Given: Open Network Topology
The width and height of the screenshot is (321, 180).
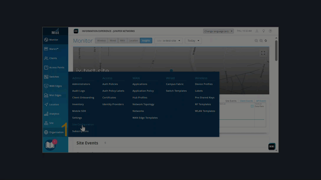Looking at the screenshot, I should (x=143, y=104).
